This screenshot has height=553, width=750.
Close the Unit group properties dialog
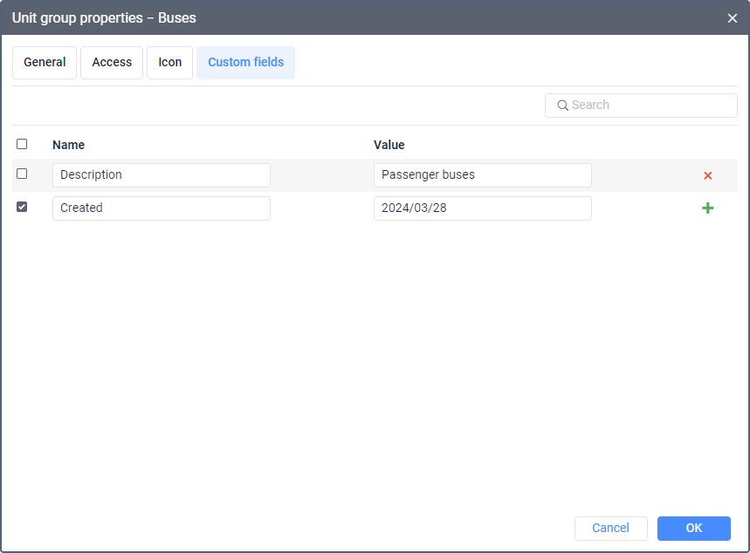point(733,17)
